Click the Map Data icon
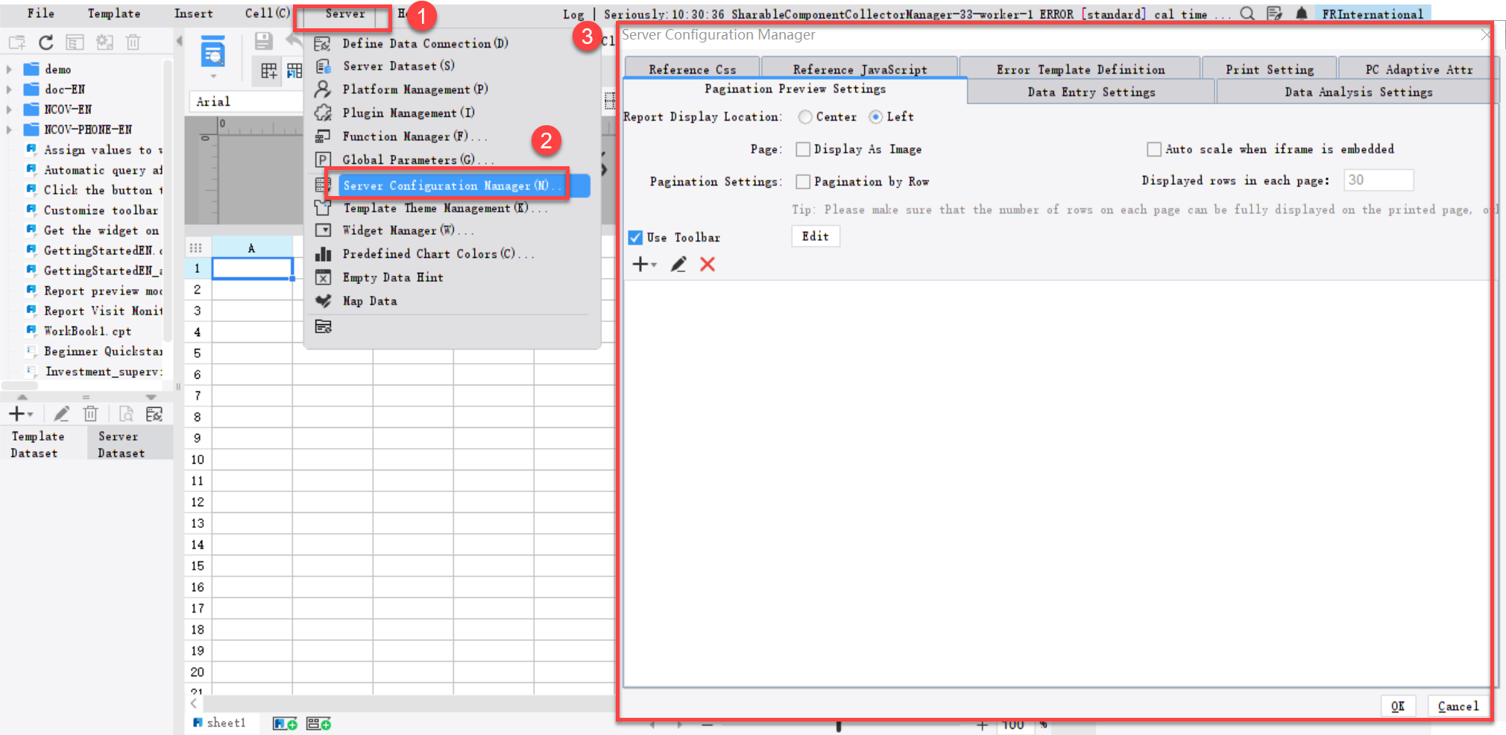Screen dimensions: 1506x735 323,301
